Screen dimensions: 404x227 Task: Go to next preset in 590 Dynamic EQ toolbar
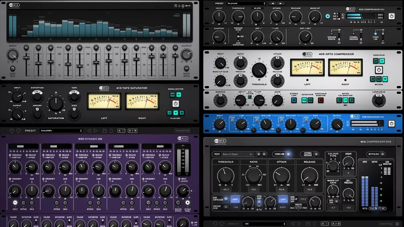(95, 131)
